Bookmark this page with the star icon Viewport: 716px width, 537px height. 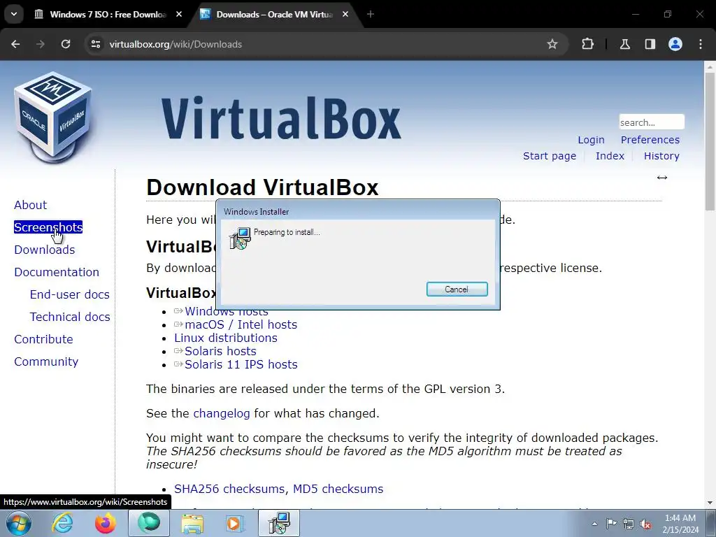click(x=552, y=44)
